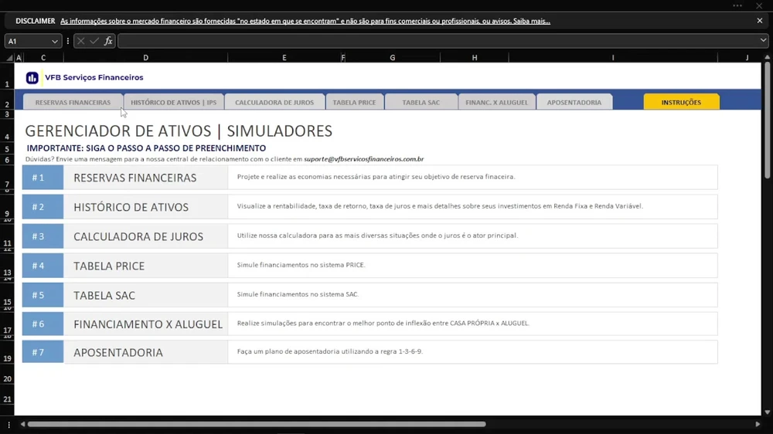Click the TABELA PRICE list row title
Screen dimensions: 773x434
pyautogui.click(x=109, y=266)
